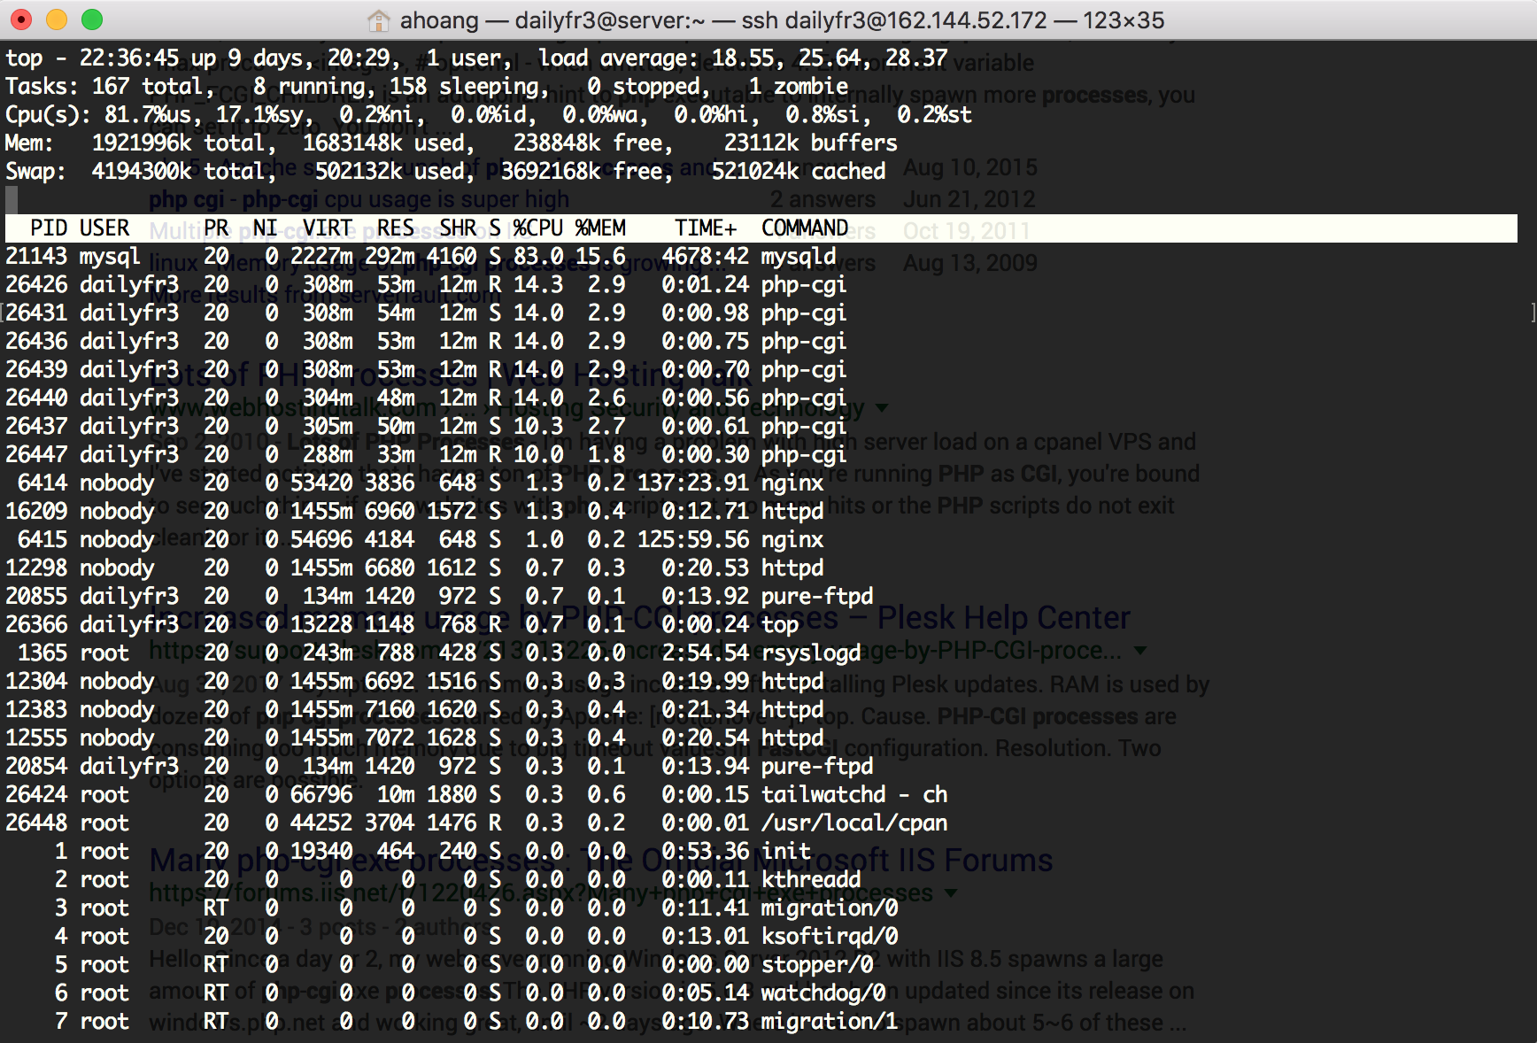
Task: Click the home folder icon in title bar
Action: 379,19
